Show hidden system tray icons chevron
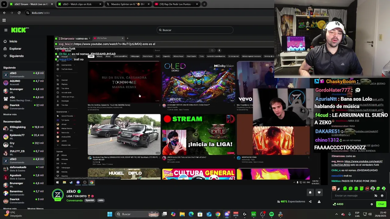 [336, 214]
